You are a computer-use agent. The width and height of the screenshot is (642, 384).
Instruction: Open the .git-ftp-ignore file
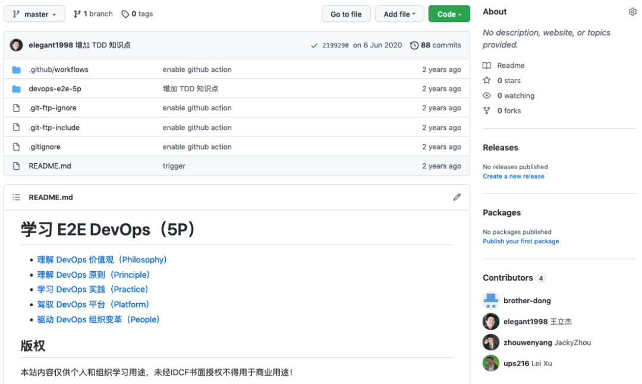tap(52, 108)
